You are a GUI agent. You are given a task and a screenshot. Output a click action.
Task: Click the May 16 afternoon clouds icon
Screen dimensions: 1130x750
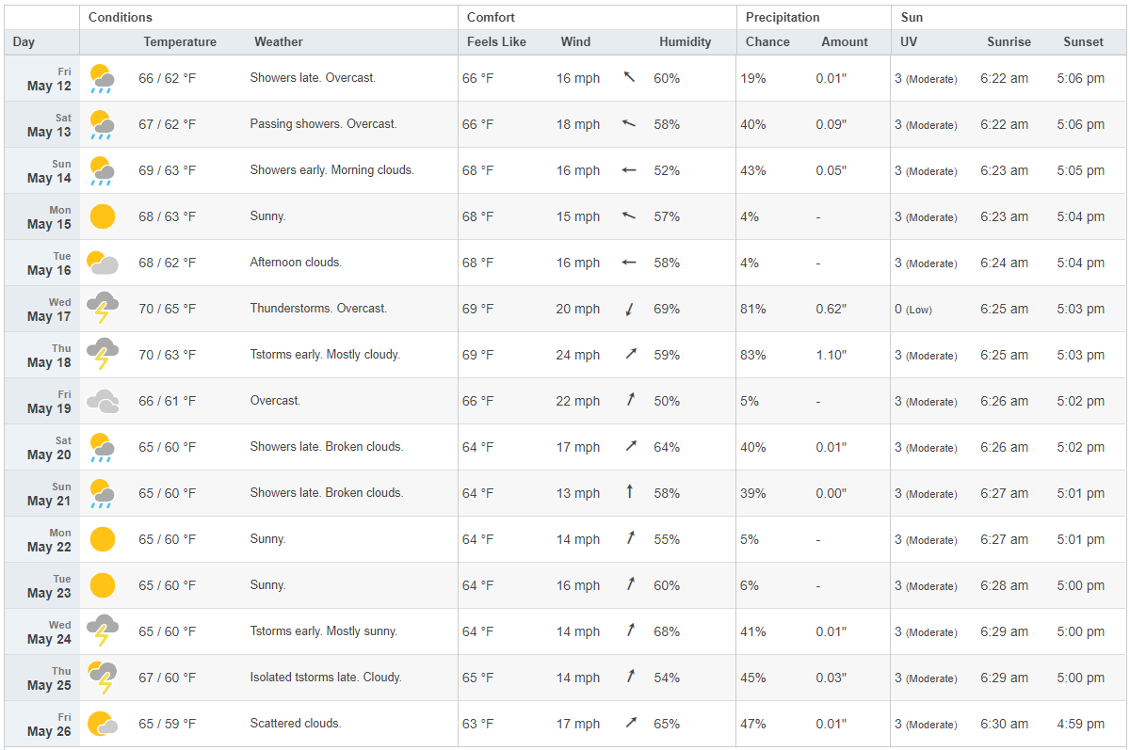pos(102,263)
